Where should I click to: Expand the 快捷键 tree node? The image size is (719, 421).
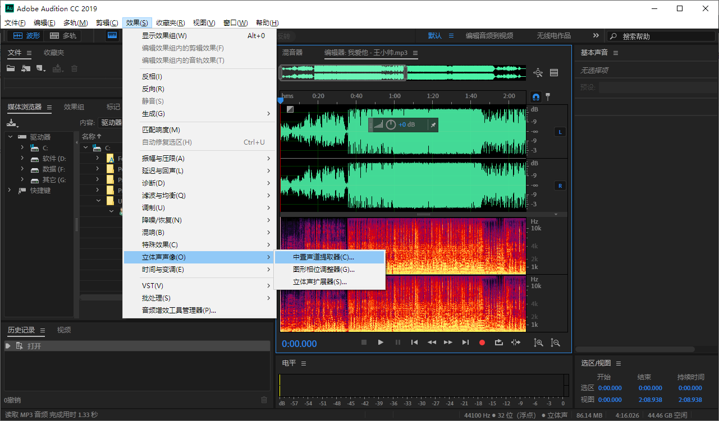click(10, 191)
